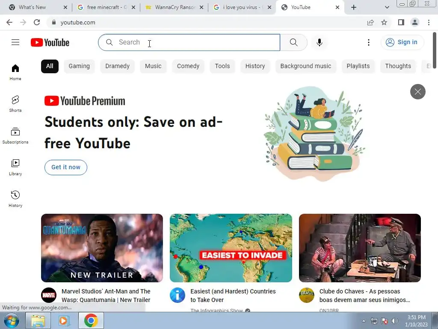Screen dimensions: 438x329
Task: Start voice search with microphone icon
Action: pos(320,42)
